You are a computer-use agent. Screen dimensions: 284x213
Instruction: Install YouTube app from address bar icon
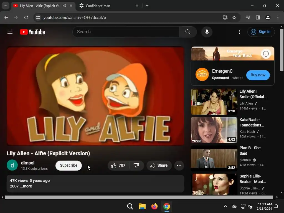click(x=225, y=17)
